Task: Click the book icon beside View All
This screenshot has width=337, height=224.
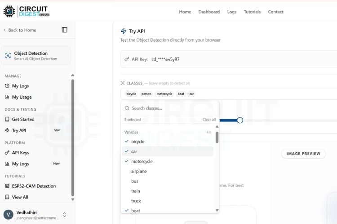Action: tap(7, 197)
